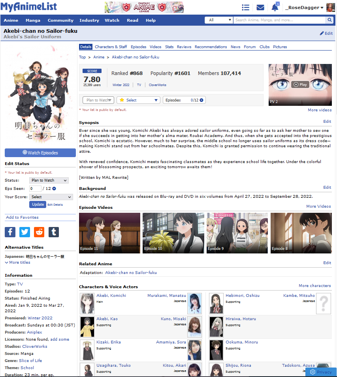The width and height of the screenshot is (337, 377).
Task: Open Akebi, Komichi character portrait
Action: 87,304
